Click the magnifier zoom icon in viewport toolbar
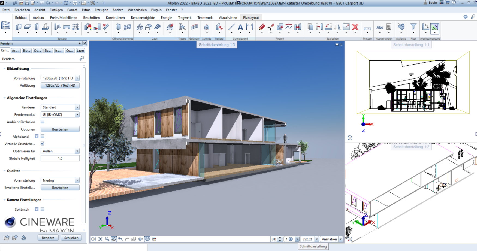Viewport: 477px width, 251px height. [107, 239]
